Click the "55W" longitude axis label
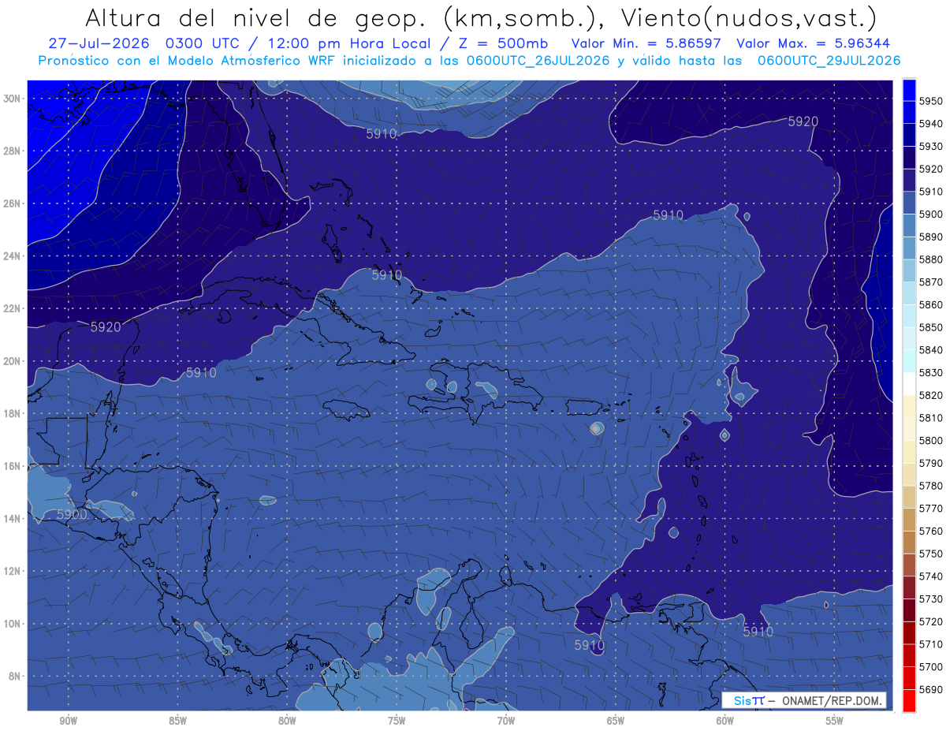 coord(835,721)
